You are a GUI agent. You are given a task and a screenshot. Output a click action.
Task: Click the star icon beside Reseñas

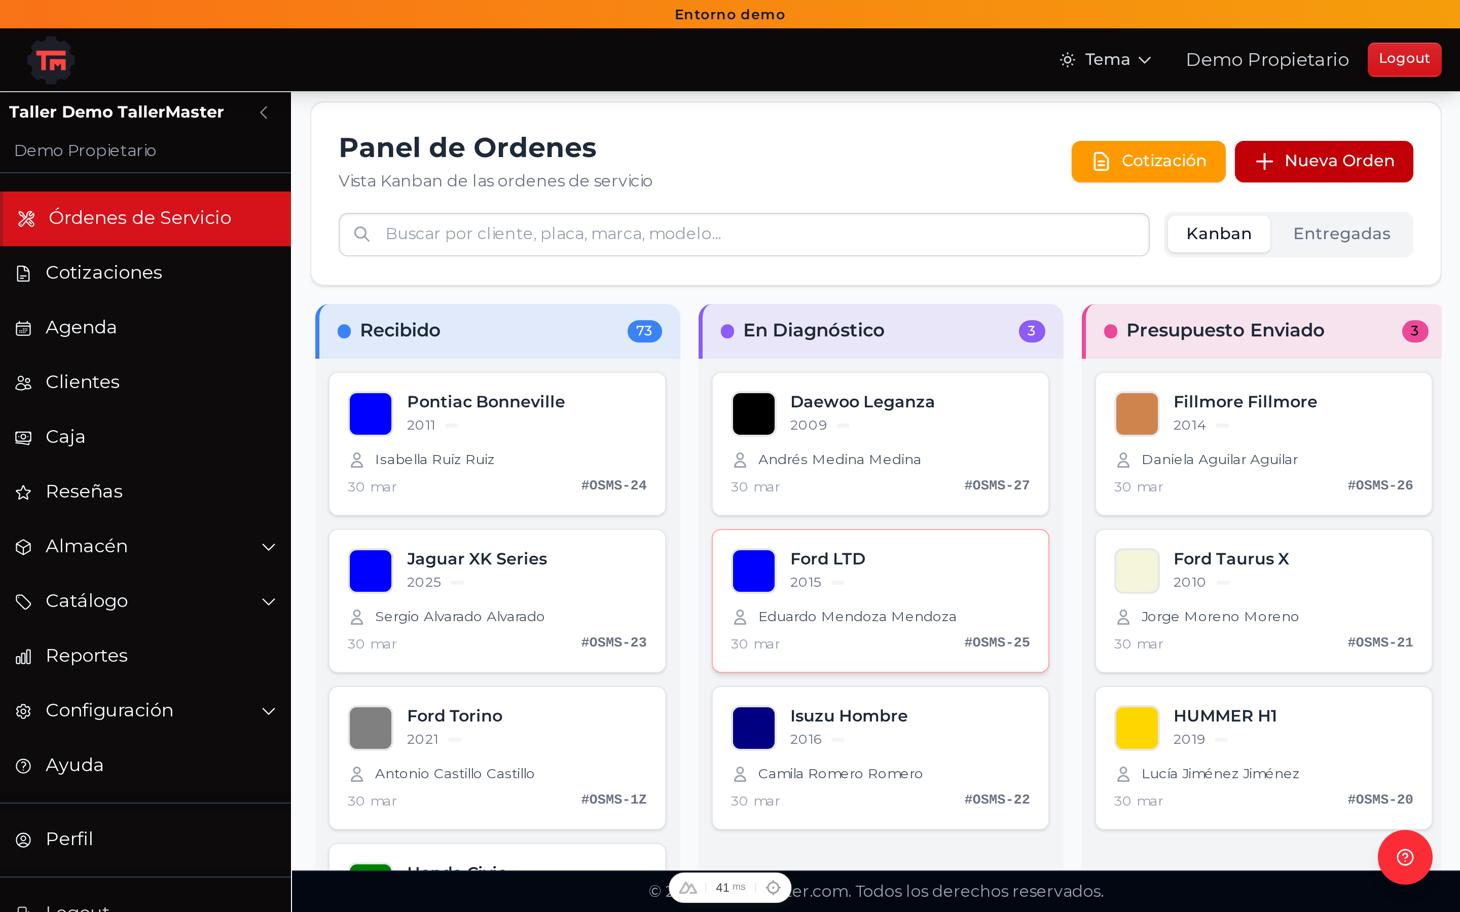coord(23,493)
